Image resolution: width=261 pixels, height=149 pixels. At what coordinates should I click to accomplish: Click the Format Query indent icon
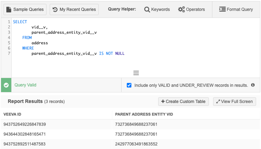click(x=222, y=9)
